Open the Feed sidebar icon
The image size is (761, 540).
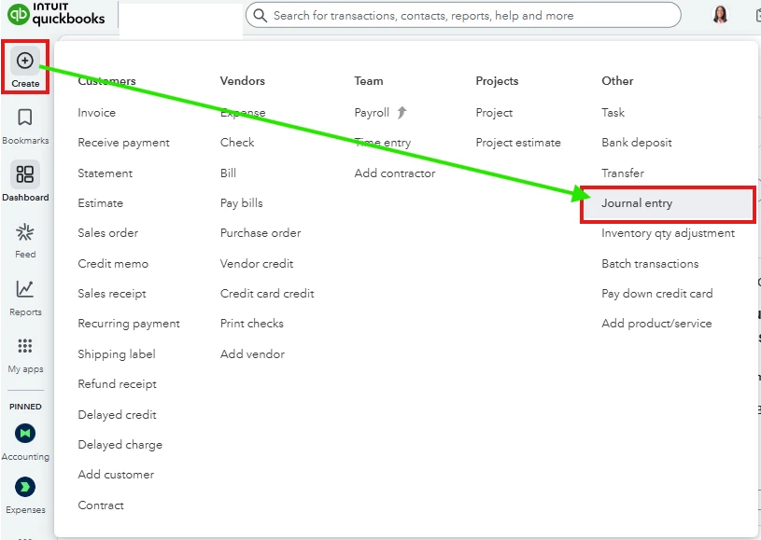(x=25, y=232)
